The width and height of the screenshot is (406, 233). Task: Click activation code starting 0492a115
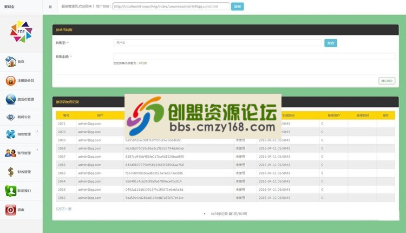(x=154, y=190)
